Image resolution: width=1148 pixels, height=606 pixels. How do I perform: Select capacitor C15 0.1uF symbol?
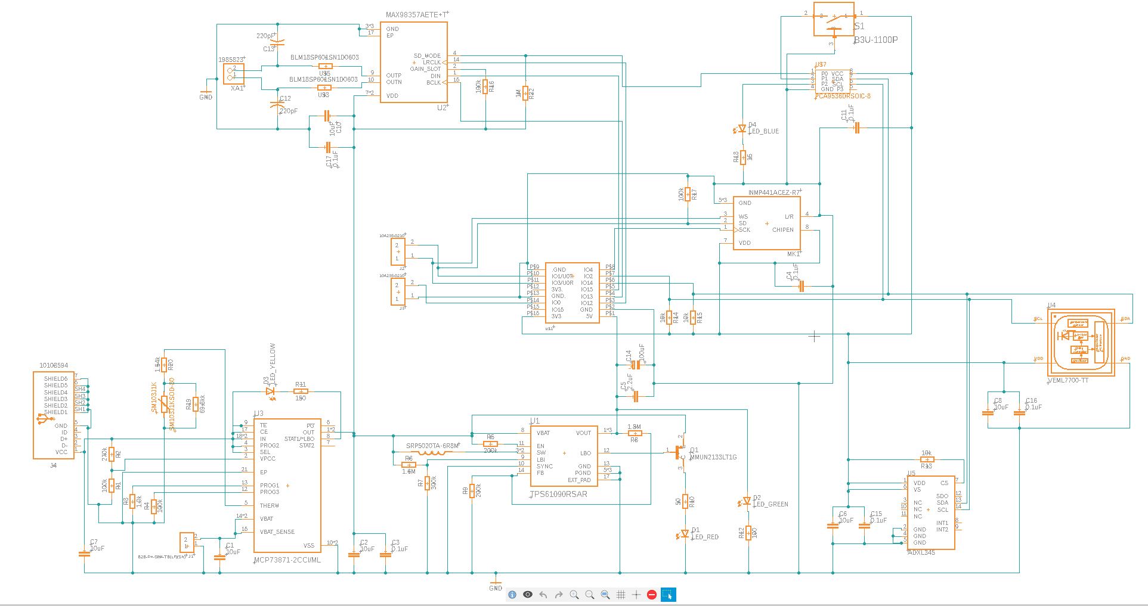[x=865, y=525]
